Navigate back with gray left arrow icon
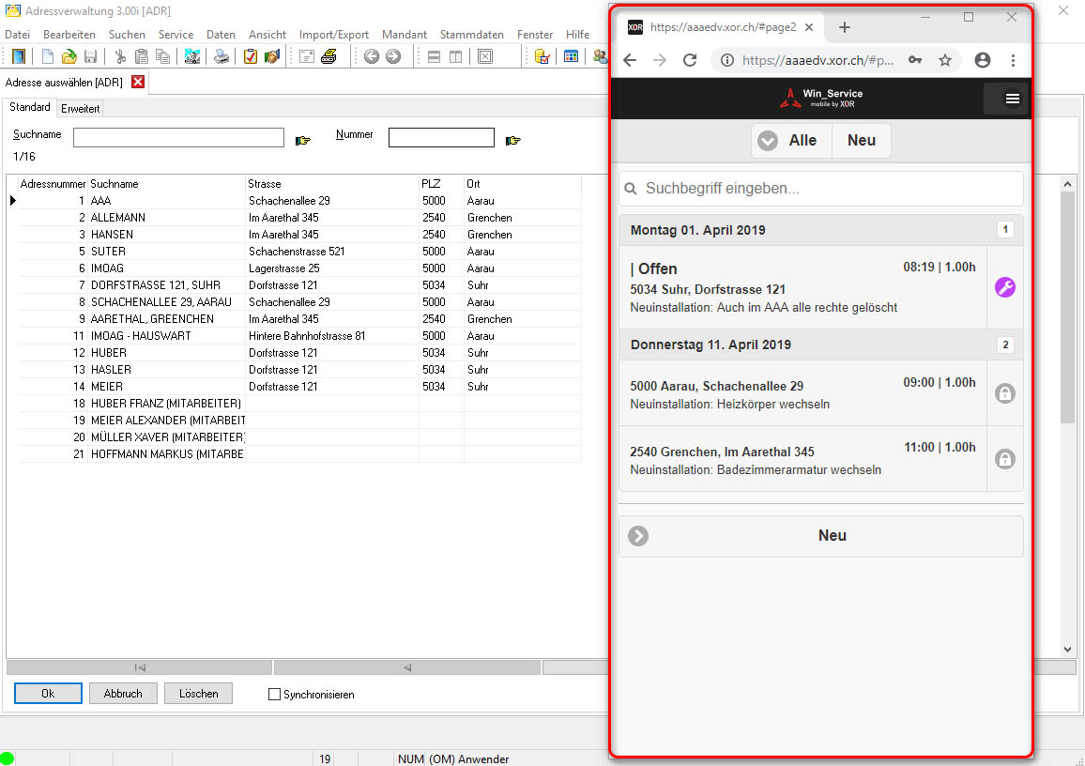 pyautogui.click(x=372, y=56)
